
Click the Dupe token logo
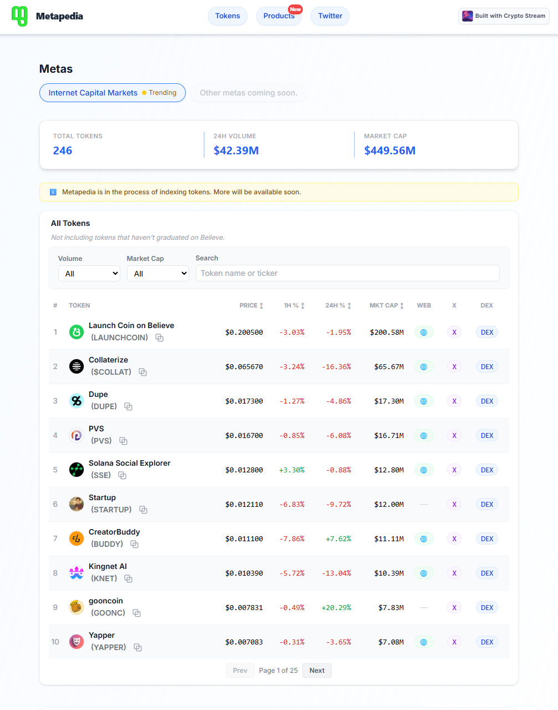click(77, 401)
